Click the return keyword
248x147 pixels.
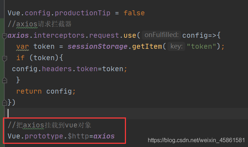pos(29,91)
